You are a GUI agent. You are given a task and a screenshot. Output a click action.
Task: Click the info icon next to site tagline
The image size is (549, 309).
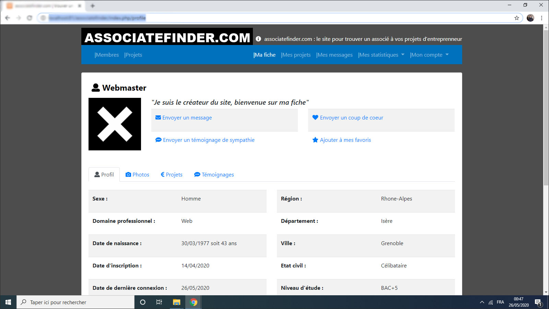tap(258, 39)
